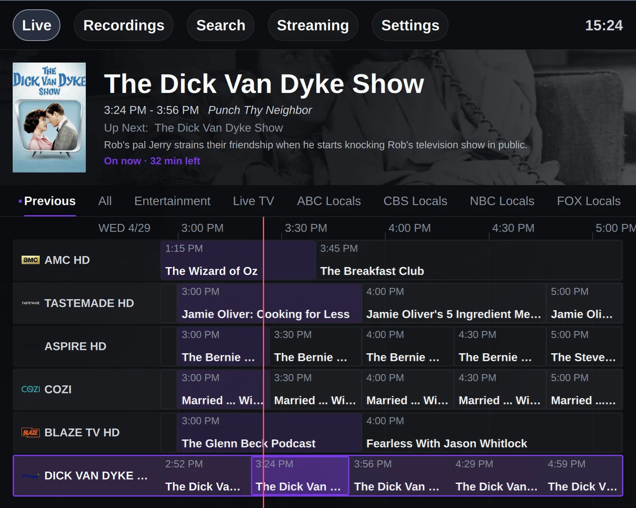Click the BLAZE TV HD channel name
This screenshot has height=508, width=636.
point(82,432)
